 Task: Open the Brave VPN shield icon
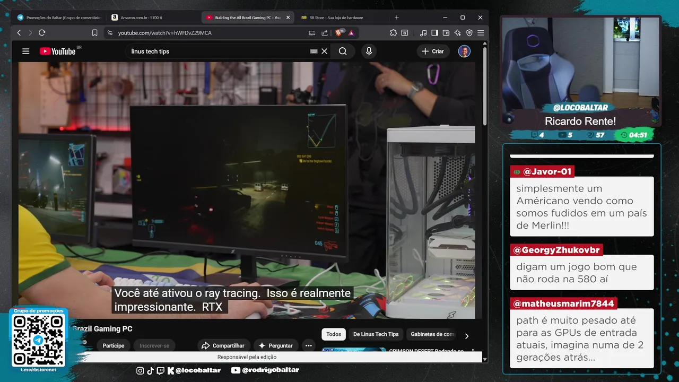469,33
